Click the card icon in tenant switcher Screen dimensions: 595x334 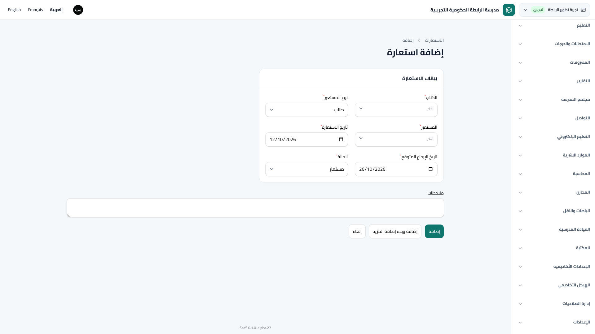583,10
